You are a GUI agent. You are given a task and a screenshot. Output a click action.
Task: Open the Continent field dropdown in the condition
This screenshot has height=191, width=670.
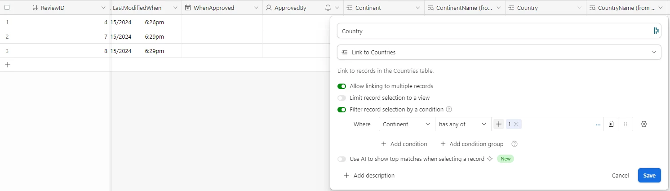[x=407, y=124]
